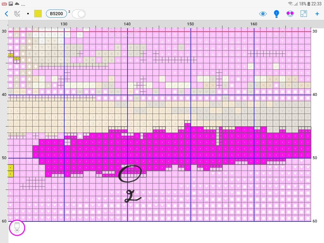Toggle the eye visibility icon
The height and width of the screenshot is (243, 324).
click(x=263, y=14)
